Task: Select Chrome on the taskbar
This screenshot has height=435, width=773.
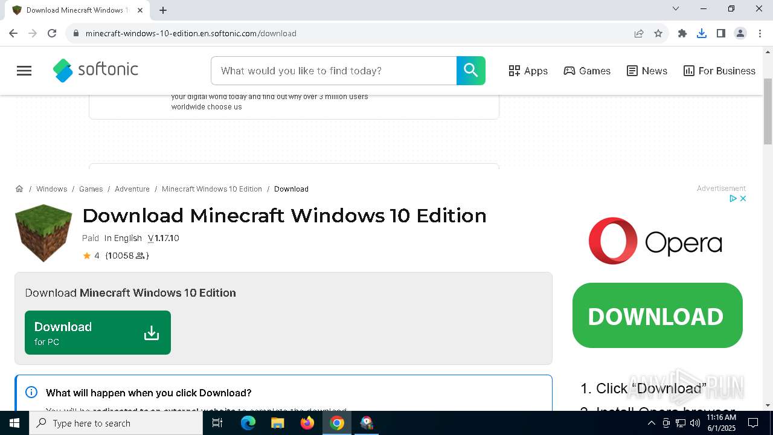Action: pos(337,423)
